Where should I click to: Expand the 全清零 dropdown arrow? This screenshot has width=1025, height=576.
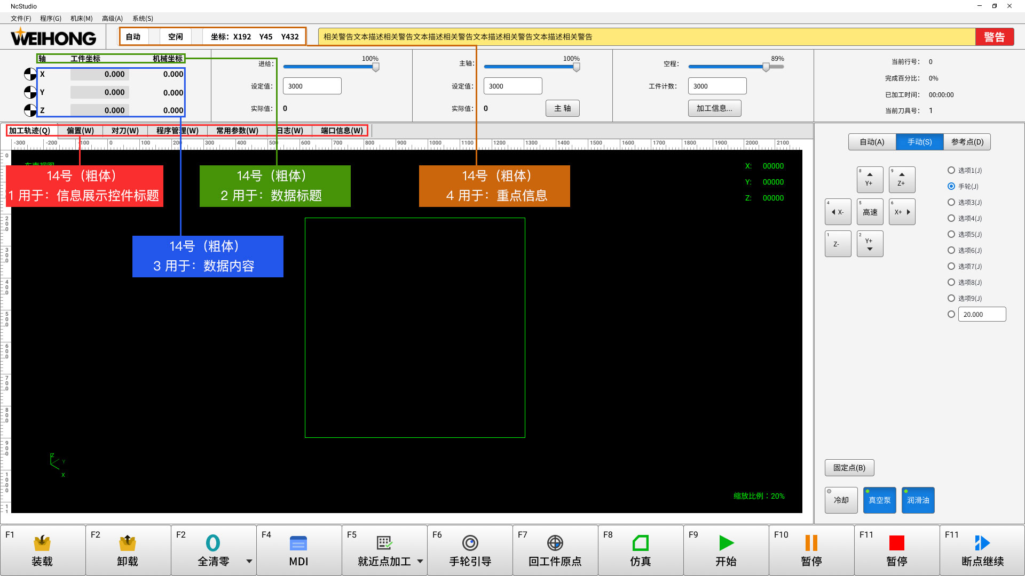point(249,561)
